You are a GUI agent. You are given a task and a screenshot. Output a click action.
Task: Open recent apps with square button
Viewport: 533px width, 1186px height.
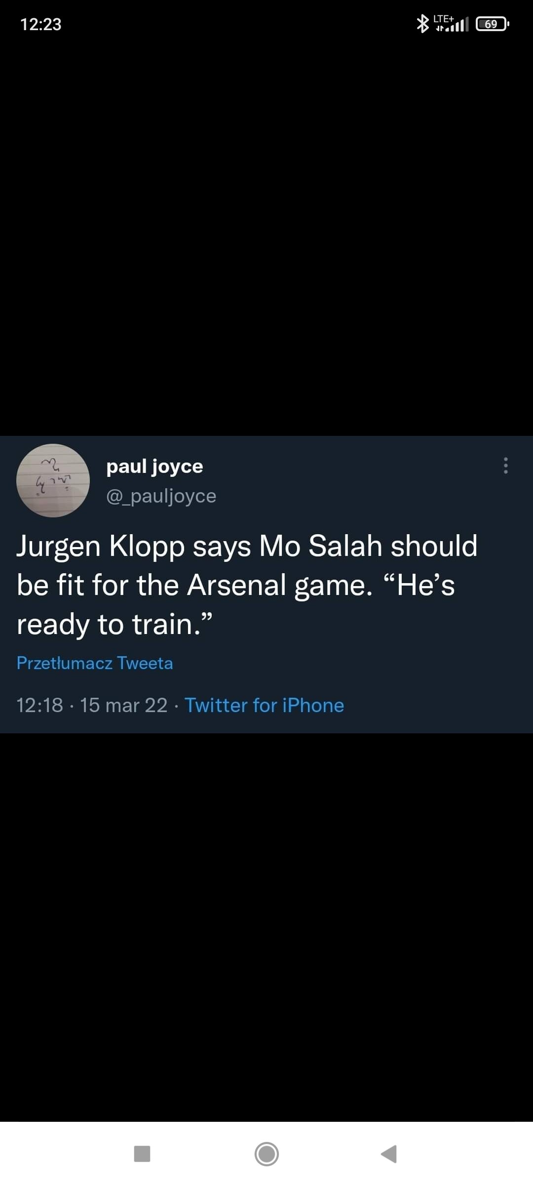142,1153
